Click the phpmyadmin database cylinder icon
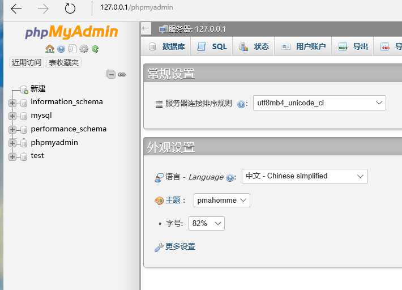 click(24, 143)
